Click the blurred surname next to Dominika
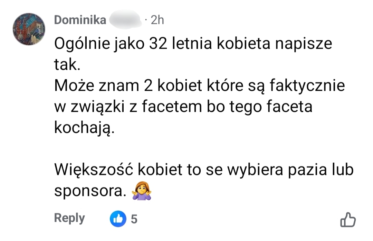The height and width of the screenshot is (241, 373). [125, 19]
